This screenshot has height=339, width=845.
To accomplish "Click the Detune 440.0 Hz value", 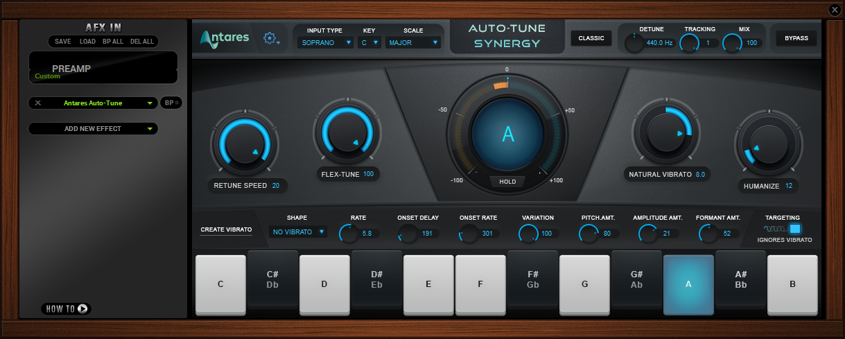I will pos(659,43).
